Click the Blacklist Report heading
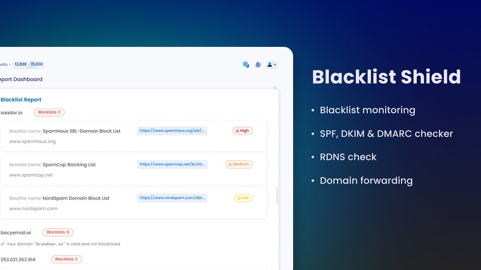 pos(21,99)
